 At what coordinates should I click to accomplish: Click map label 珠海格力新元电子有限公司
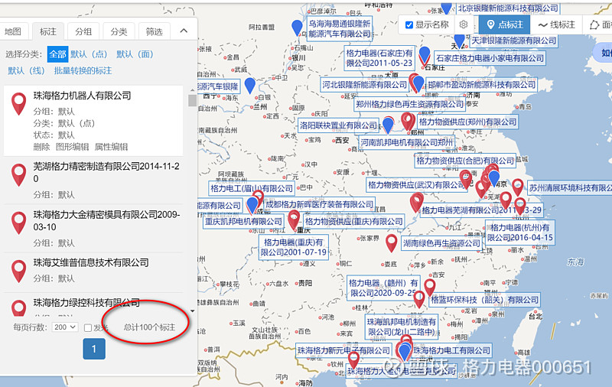pyautogui.click(x=343, y=350)
